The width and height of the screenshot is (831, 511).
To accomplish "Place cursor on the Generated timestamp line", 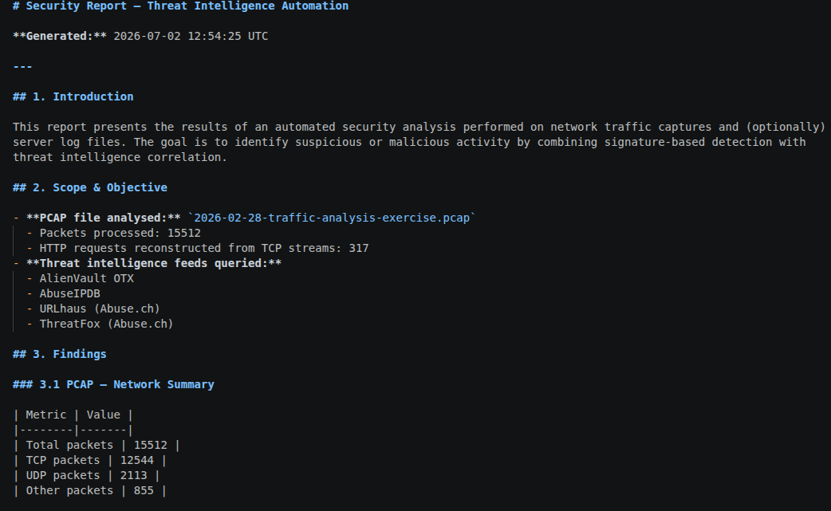I will 140,36.
